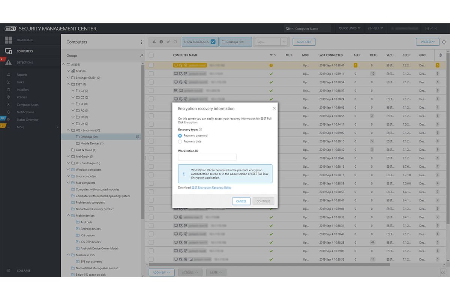Expand the MSP (0) group
The image size is (450, 300).
click(68, 71)
